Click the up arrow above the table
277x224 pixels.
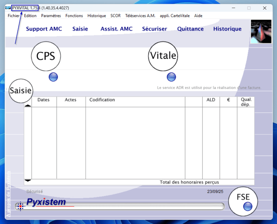28,106
